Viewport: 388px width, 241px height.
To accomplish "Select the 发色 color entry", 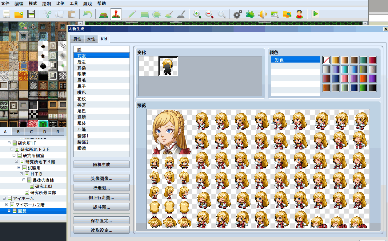I will tap(295, 60).
